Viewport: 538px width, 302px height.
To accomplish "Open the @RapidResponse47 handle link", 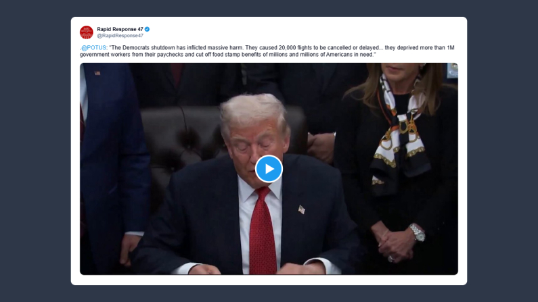I will (x=120, y=36).
